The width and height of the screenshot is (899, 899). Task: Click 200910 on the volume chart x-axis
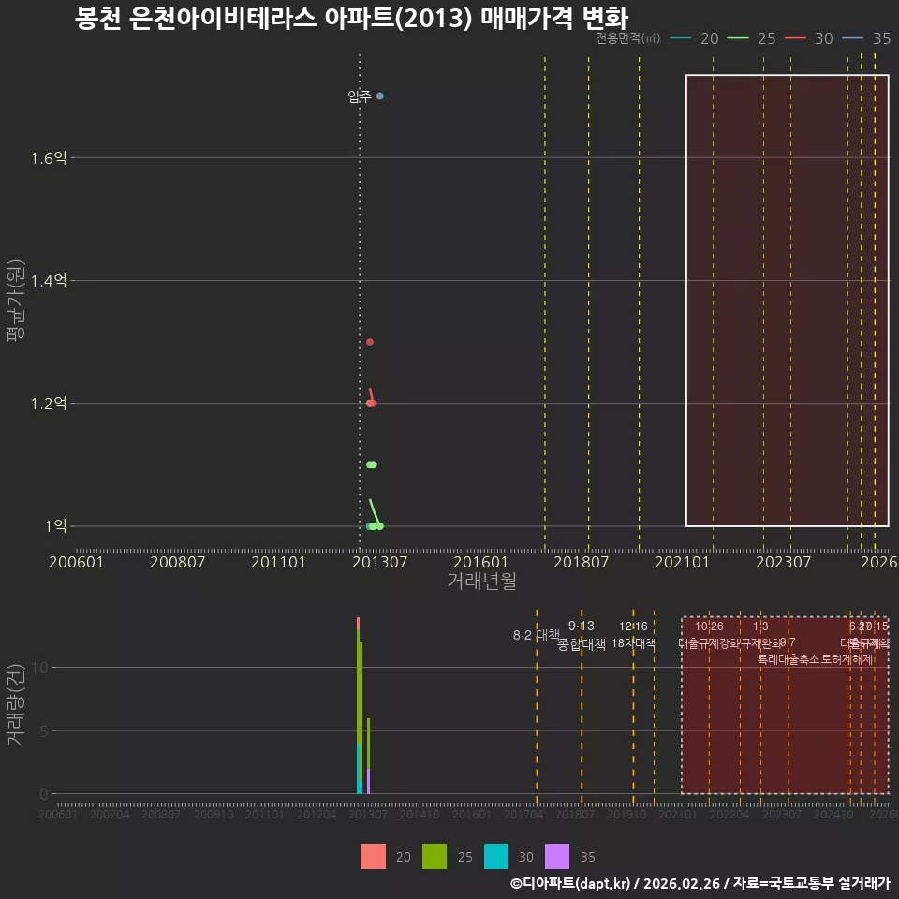tap(214, 814)
